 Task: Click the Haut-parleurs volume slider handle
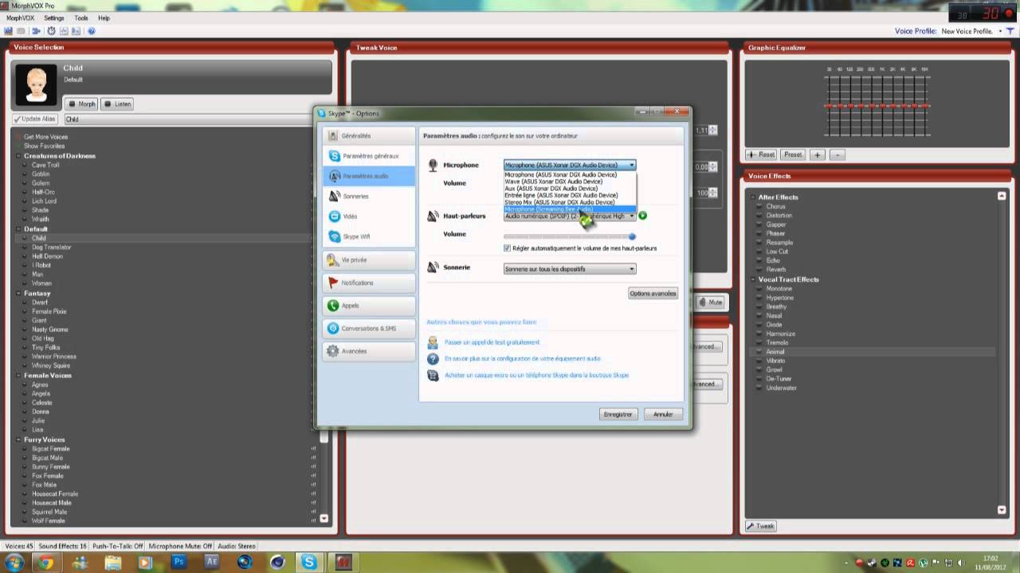pos(632,236)
